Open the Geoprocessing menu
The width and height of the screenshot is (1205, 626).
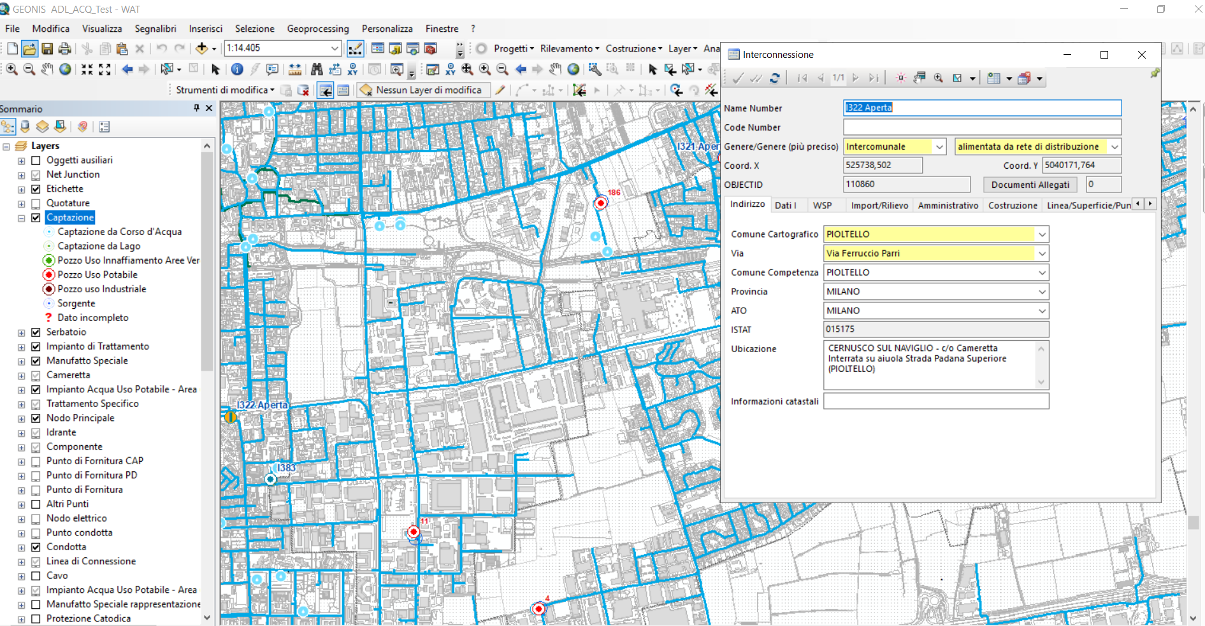click(x=317, y=29)
